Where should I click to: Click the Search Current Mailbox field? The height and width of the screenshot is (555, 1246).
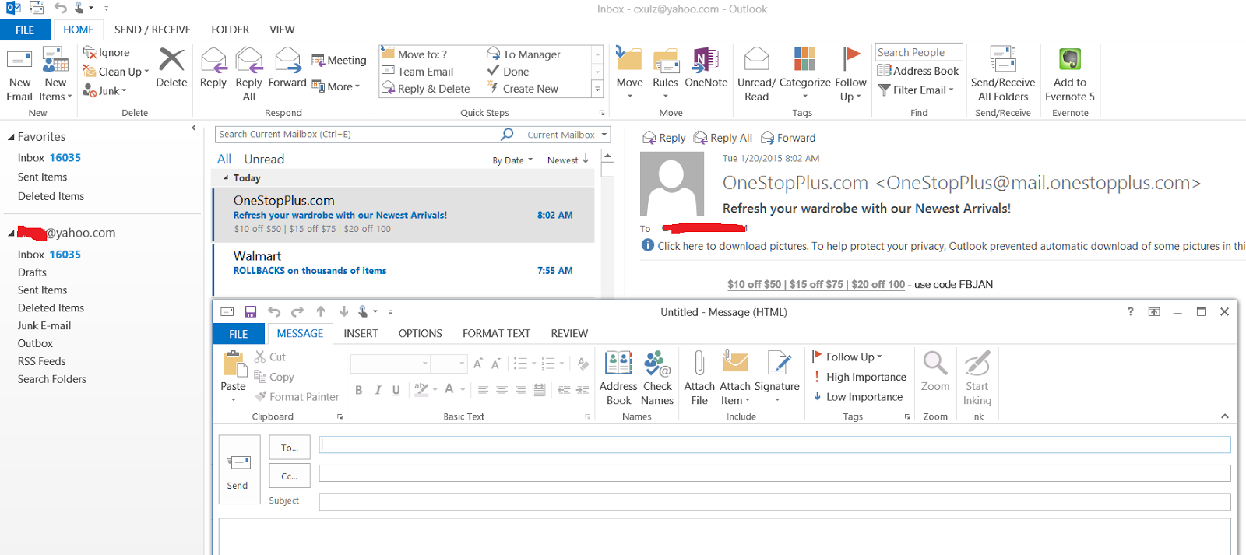click(358, 134)
